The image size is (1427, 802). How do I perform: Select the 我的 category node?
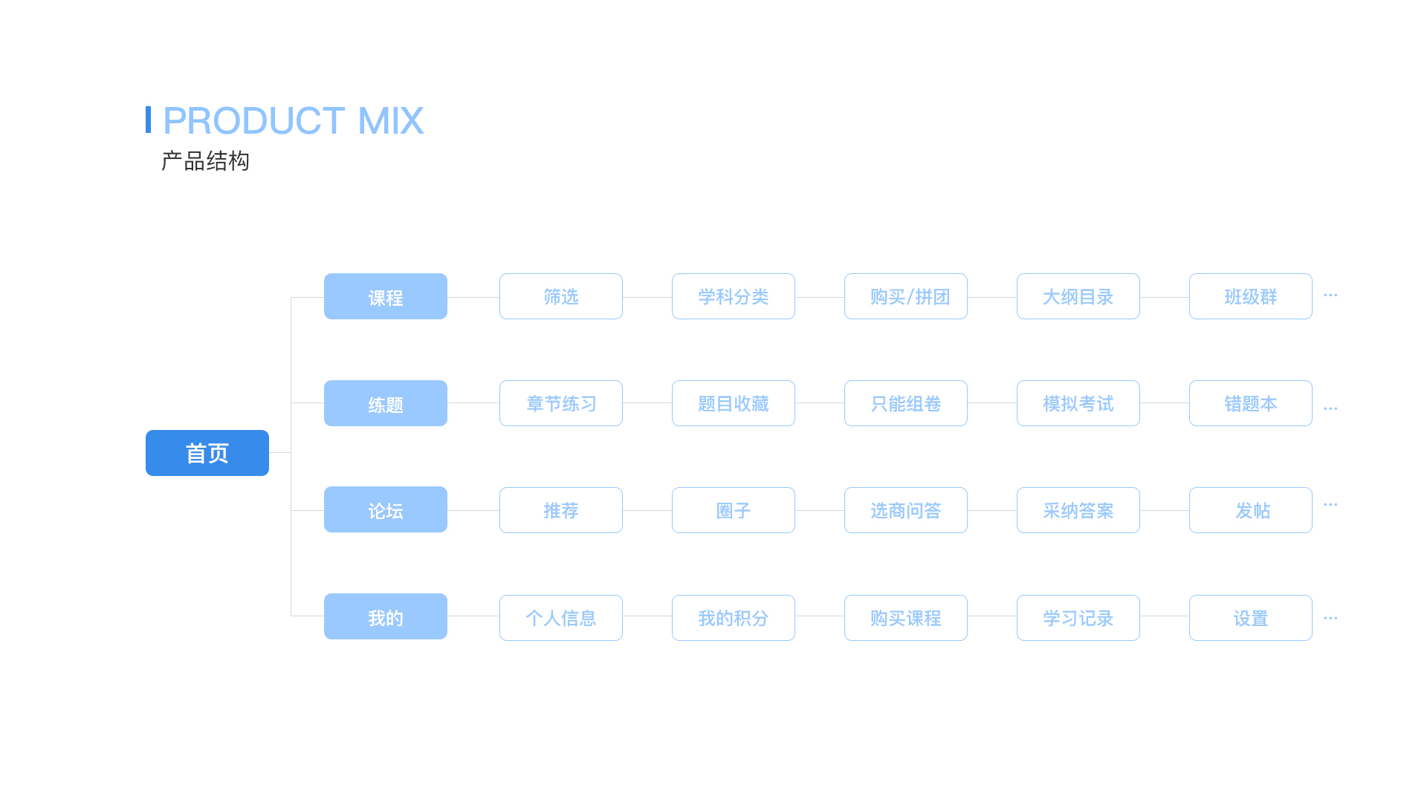pos(386,616)
